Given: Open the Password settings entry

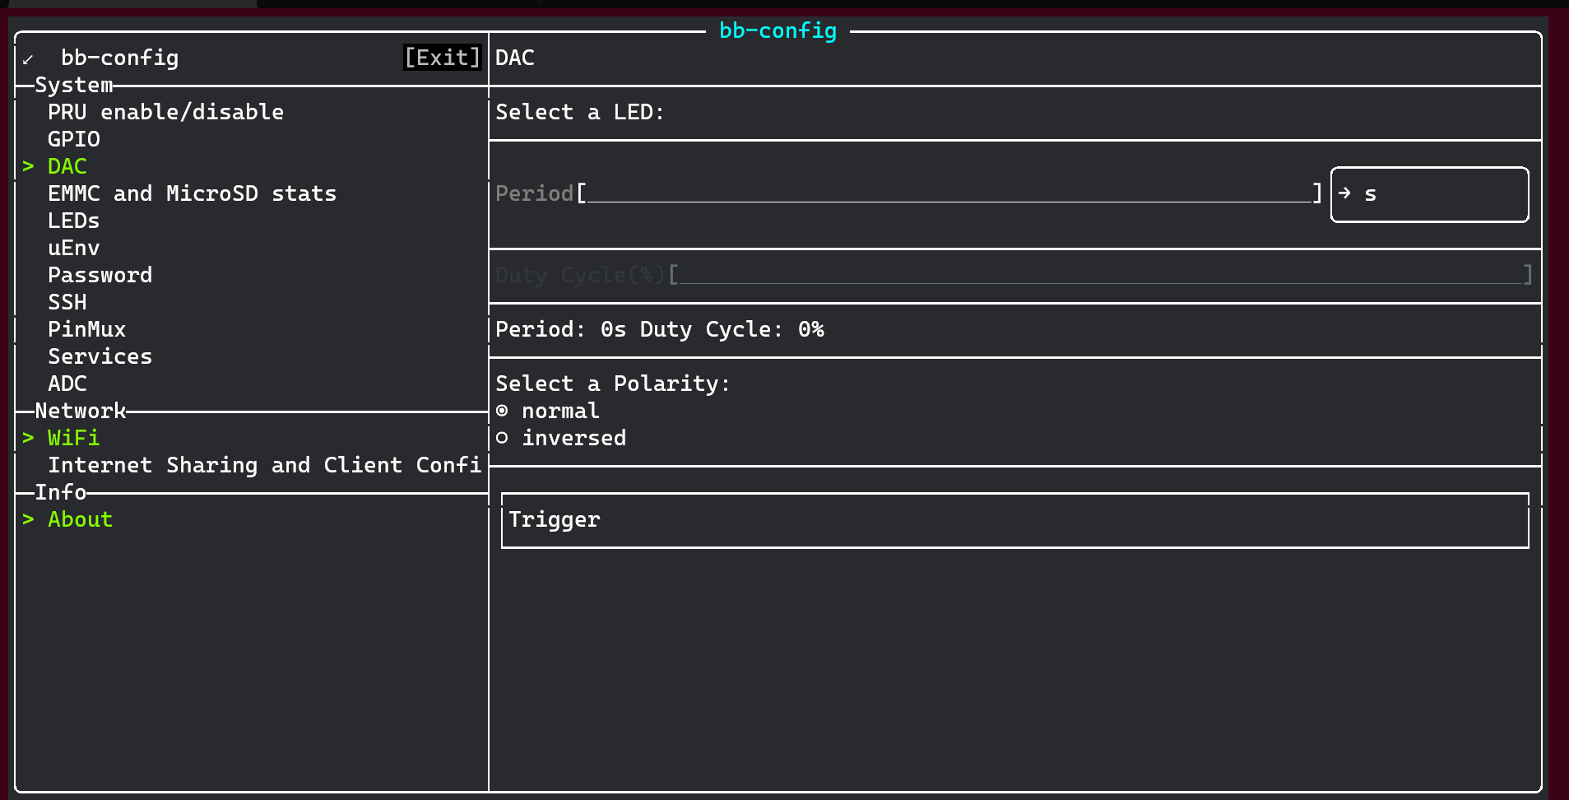Looking at the screenshot, I should [100, 275].
